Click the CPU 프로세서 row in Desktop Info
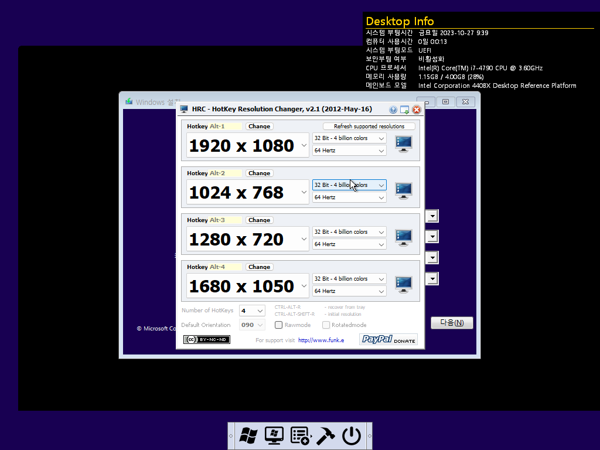 (x=454, y=68)
